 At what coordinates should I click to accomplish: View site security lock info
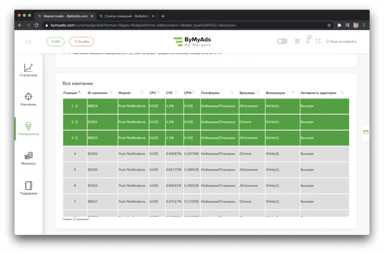click(46, 25)
